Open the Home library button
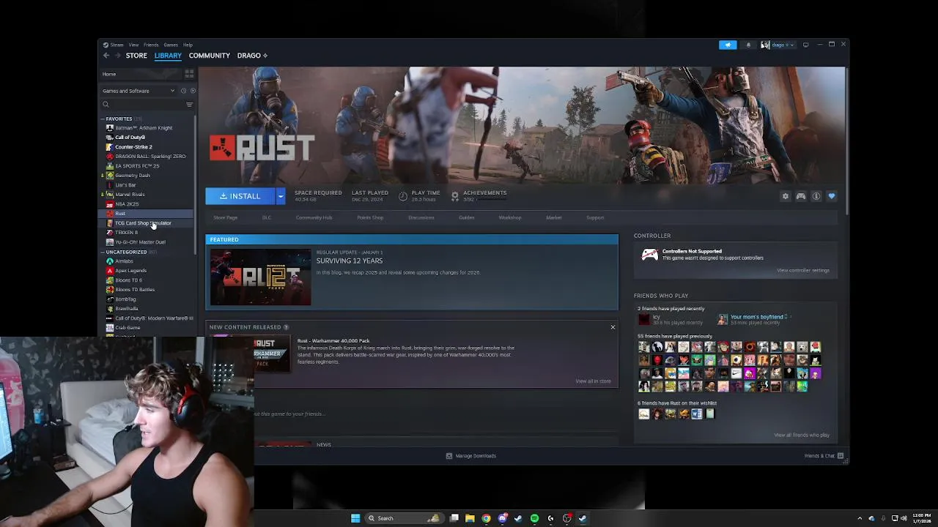This screenshot has width=938, height=527. (141, 74)
